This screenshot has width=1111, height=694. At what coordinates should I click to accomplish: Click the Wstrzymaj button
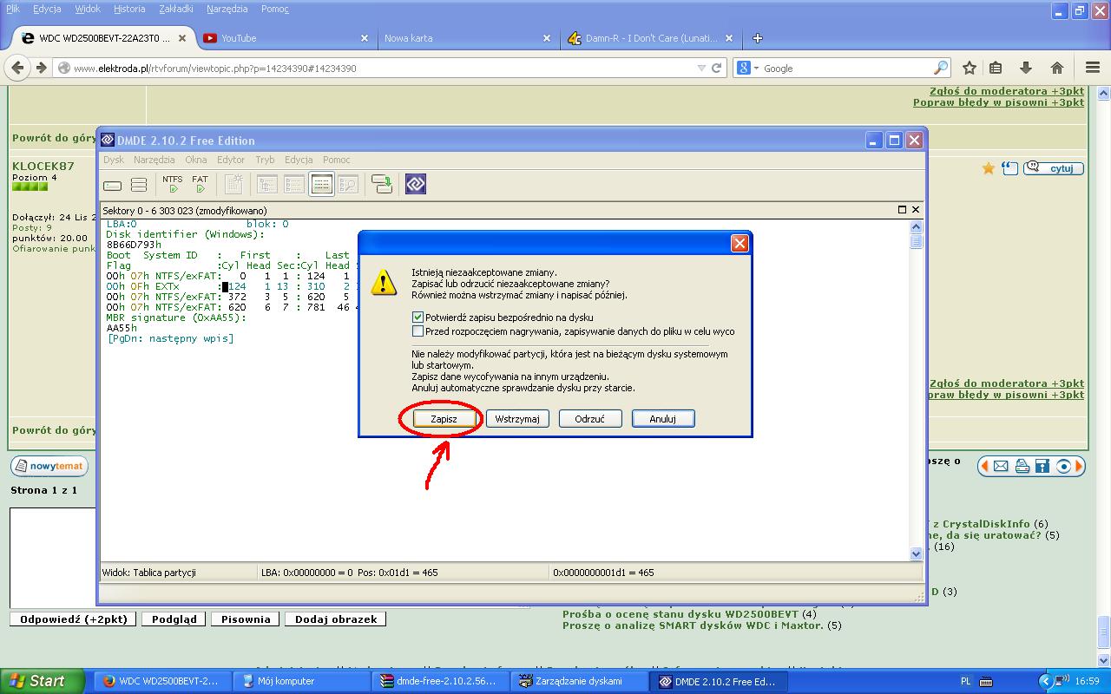(517, 418)
